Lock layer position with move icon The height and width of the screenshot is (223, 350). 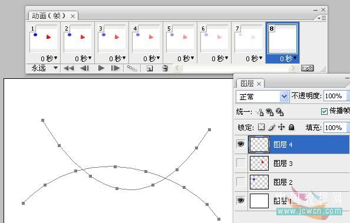282,127
